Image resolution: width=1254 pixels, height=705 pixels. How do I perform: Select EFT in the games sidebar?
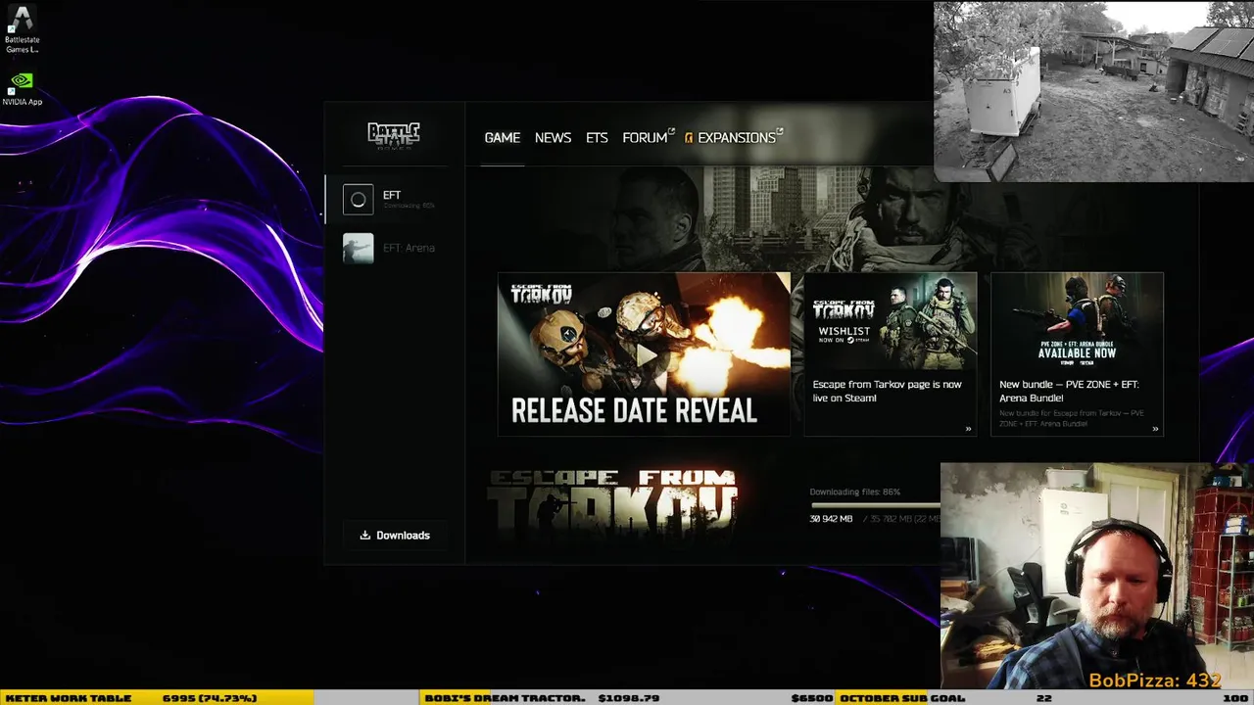coord(395,200)
